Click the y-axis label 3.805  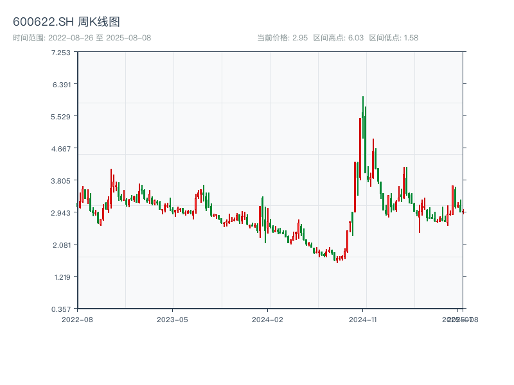pos(60,181)
